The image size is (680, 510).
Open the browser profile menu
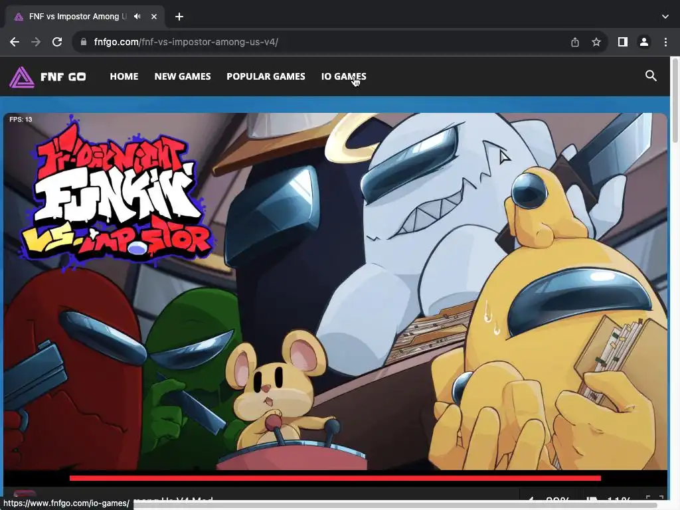tap(644, 42)
